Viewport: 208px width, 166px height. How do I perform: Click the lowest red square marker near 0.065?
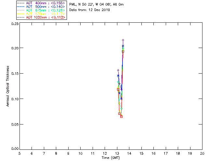pos(121,116)
